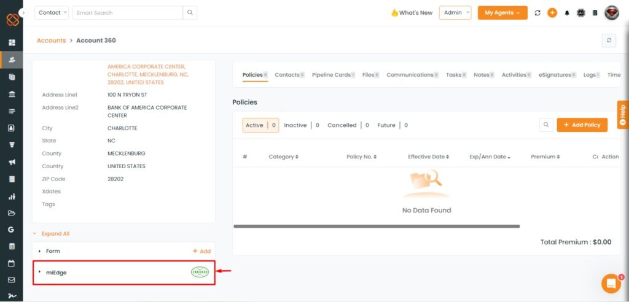Open the megaphone campaigns icon in sidebar
629x302 pixels.
coord(12,162)
